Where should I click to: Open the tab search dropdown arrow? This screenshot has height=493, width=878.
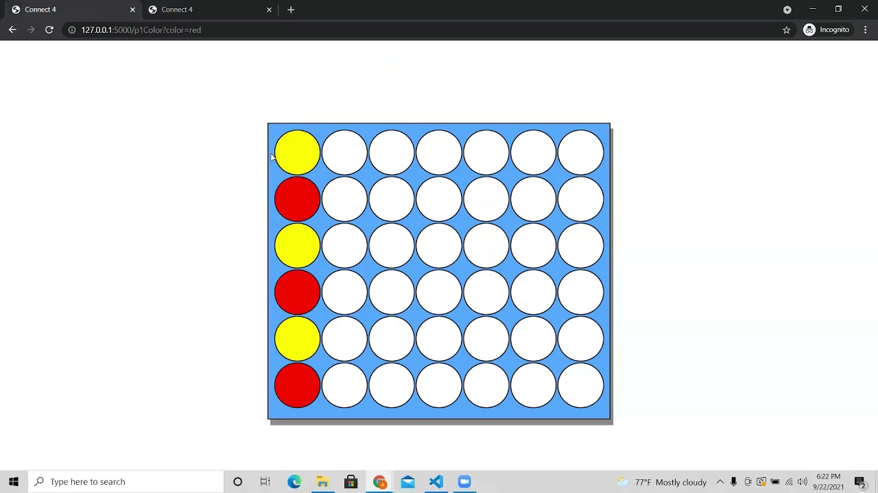coord(787,10)
